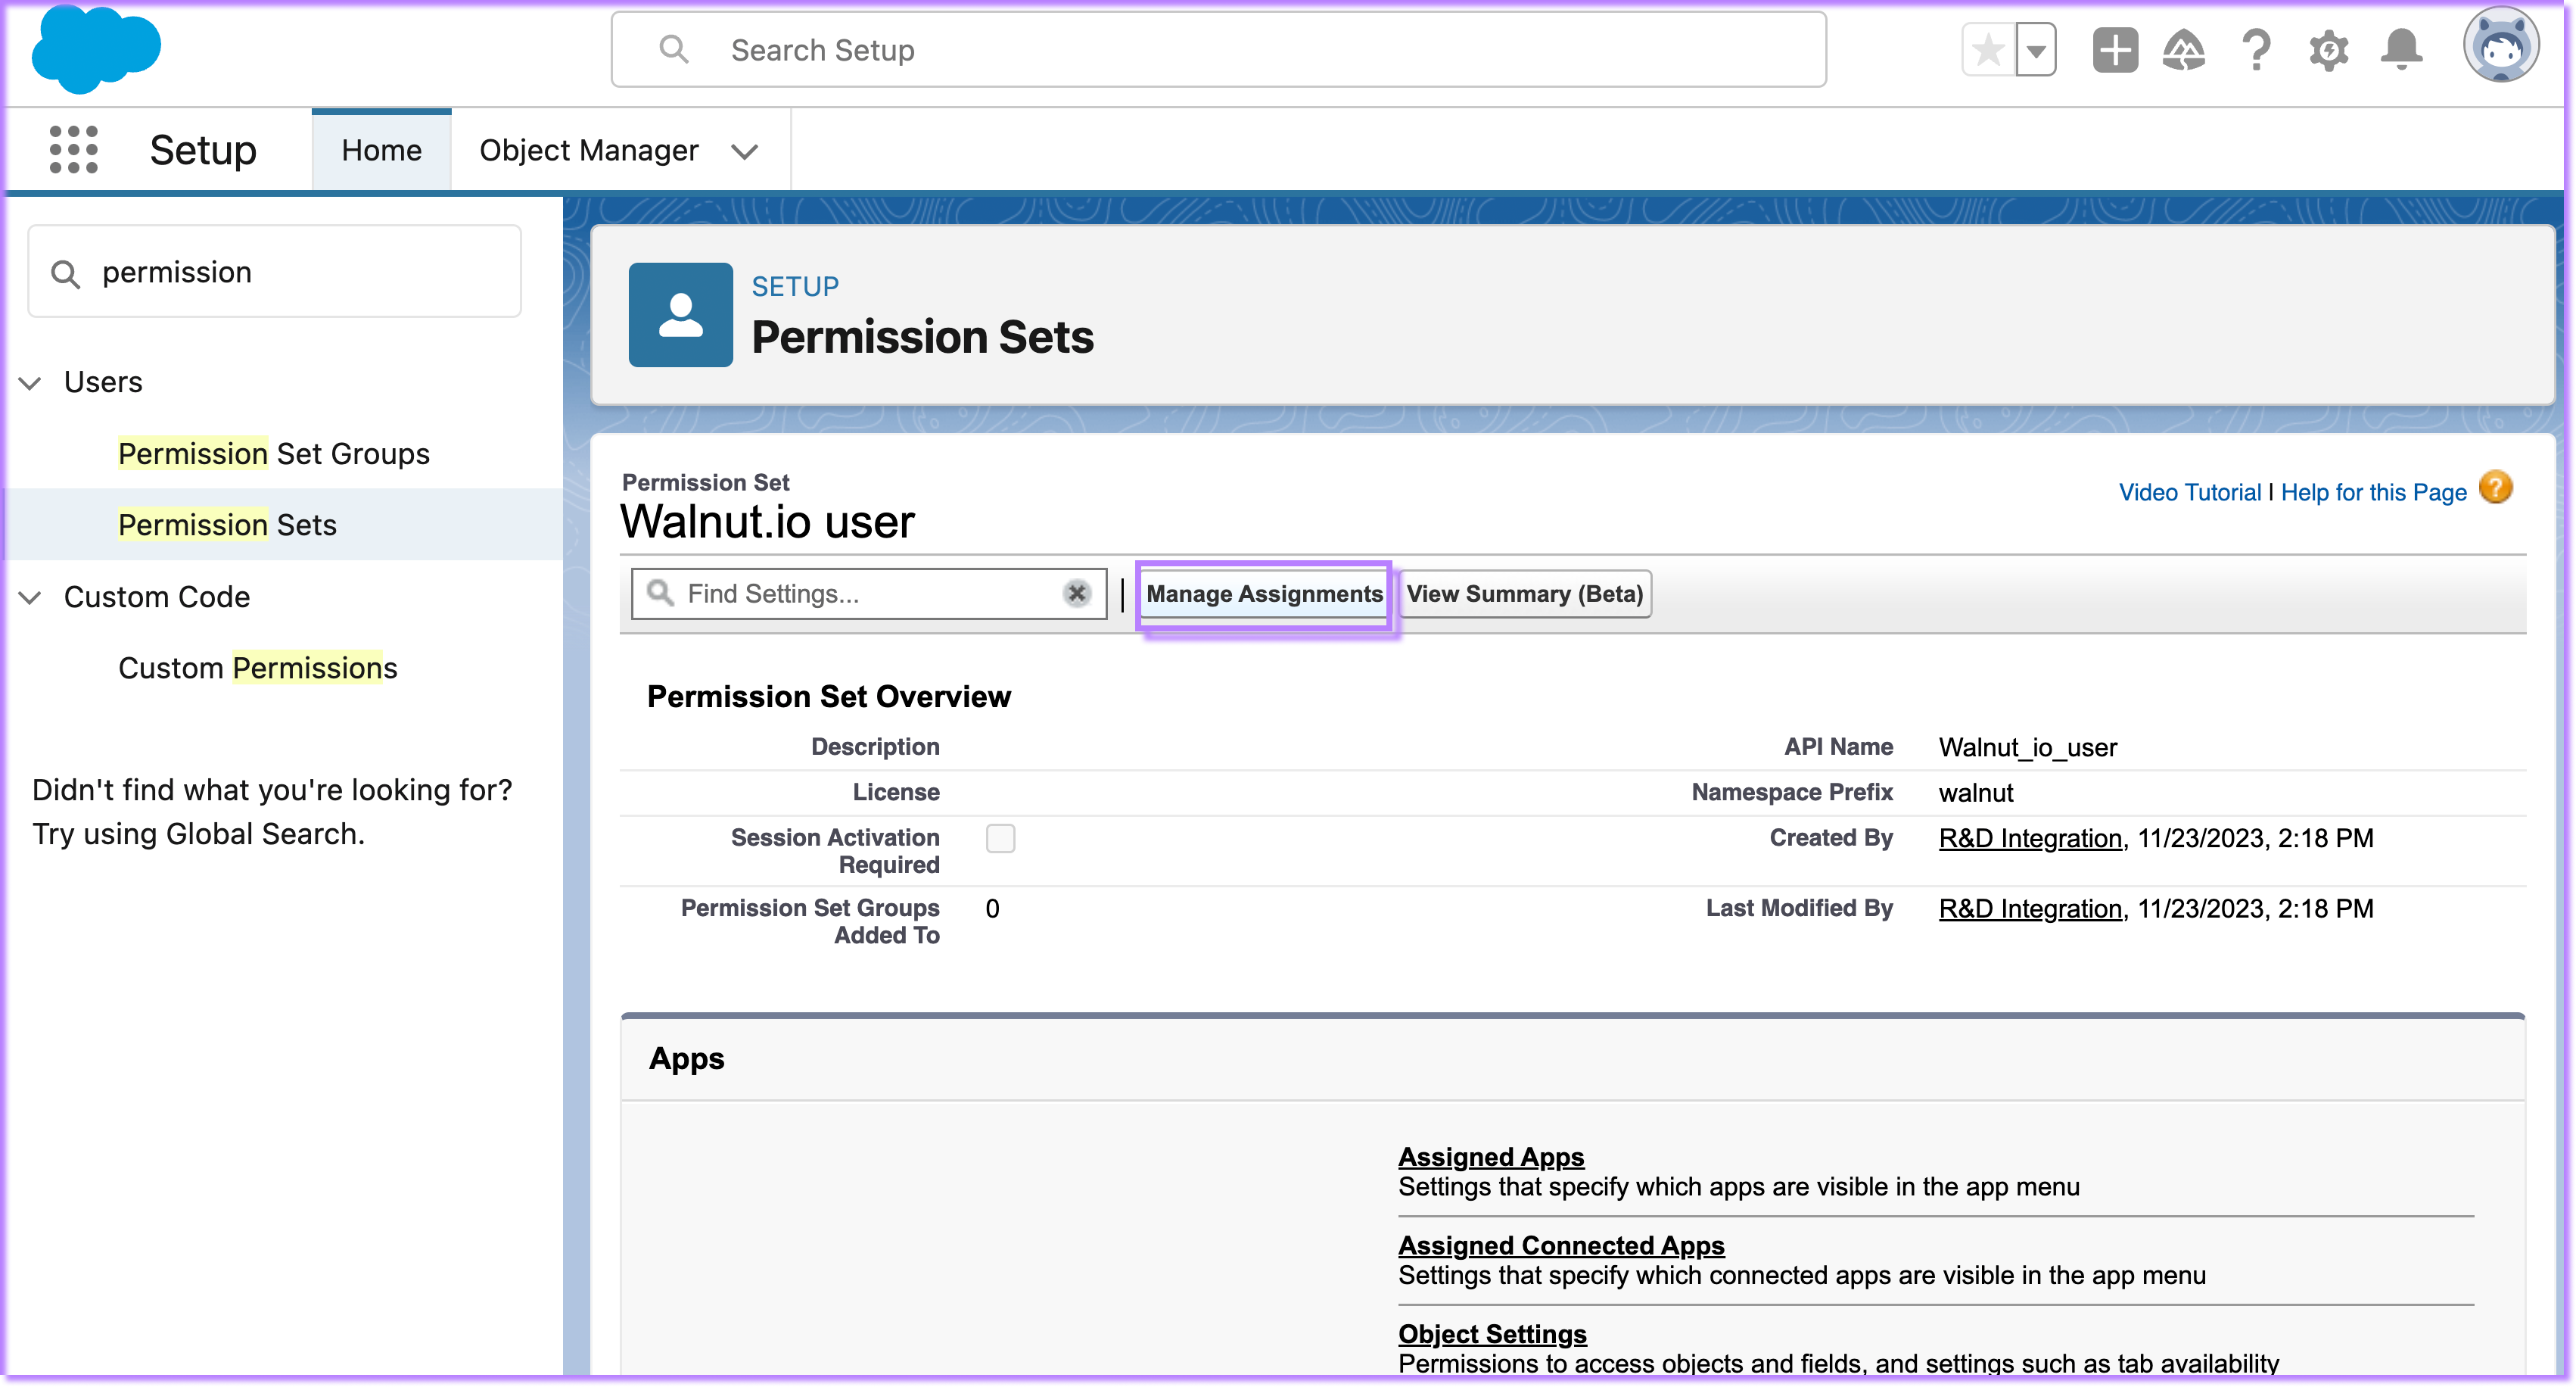This screenshot has height=1387, width=2576.
Task: Open global actions plus icon
Action: [x=2115, y=50]
